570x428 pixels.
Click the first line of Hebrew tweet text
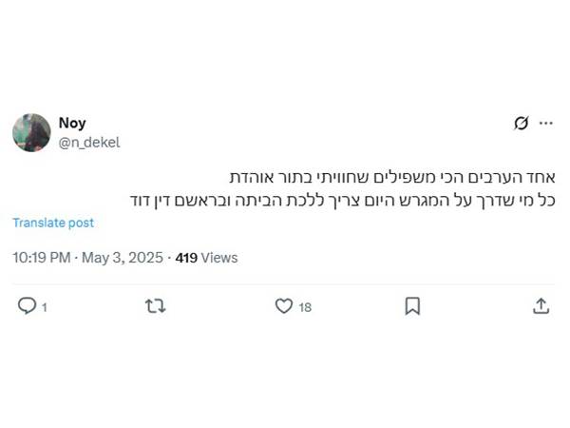click(392, 178)
